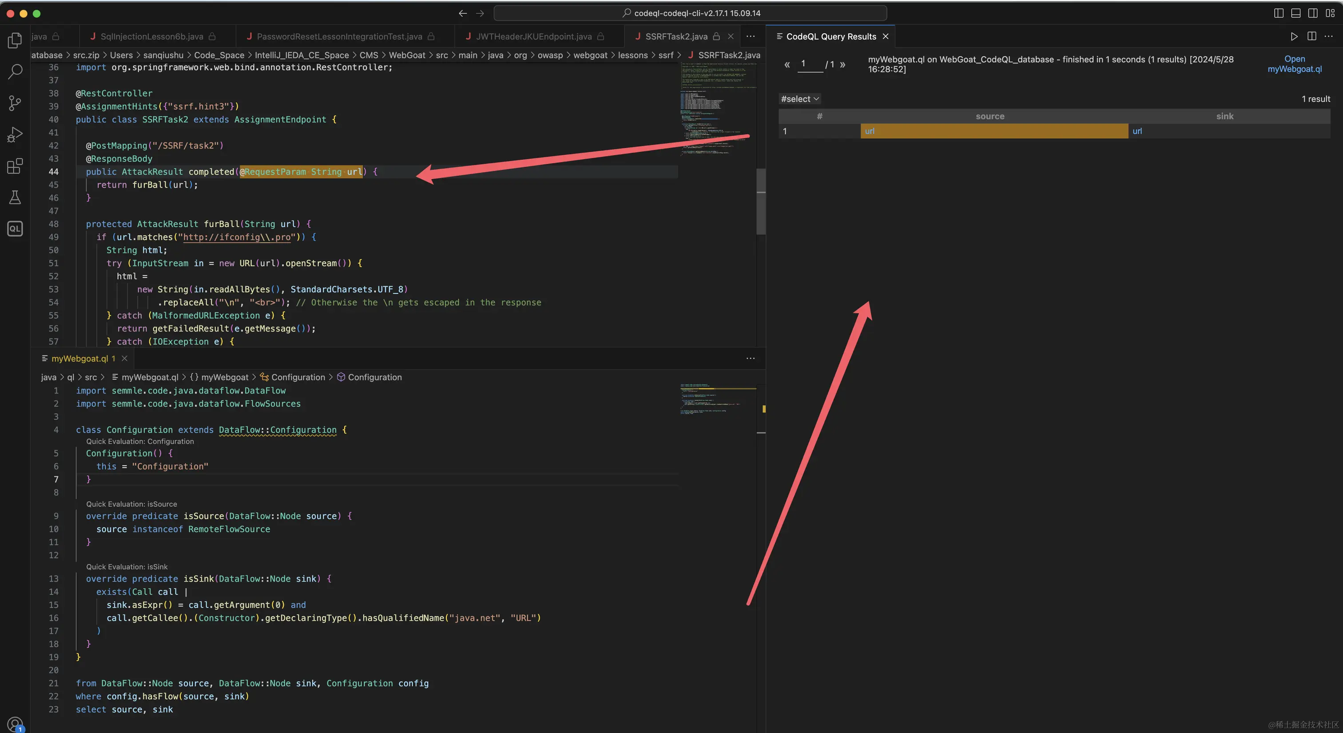Click myWebgoat module breadcrumb
Viewport: 1343px width, 733px height.
tap(219, 377)
